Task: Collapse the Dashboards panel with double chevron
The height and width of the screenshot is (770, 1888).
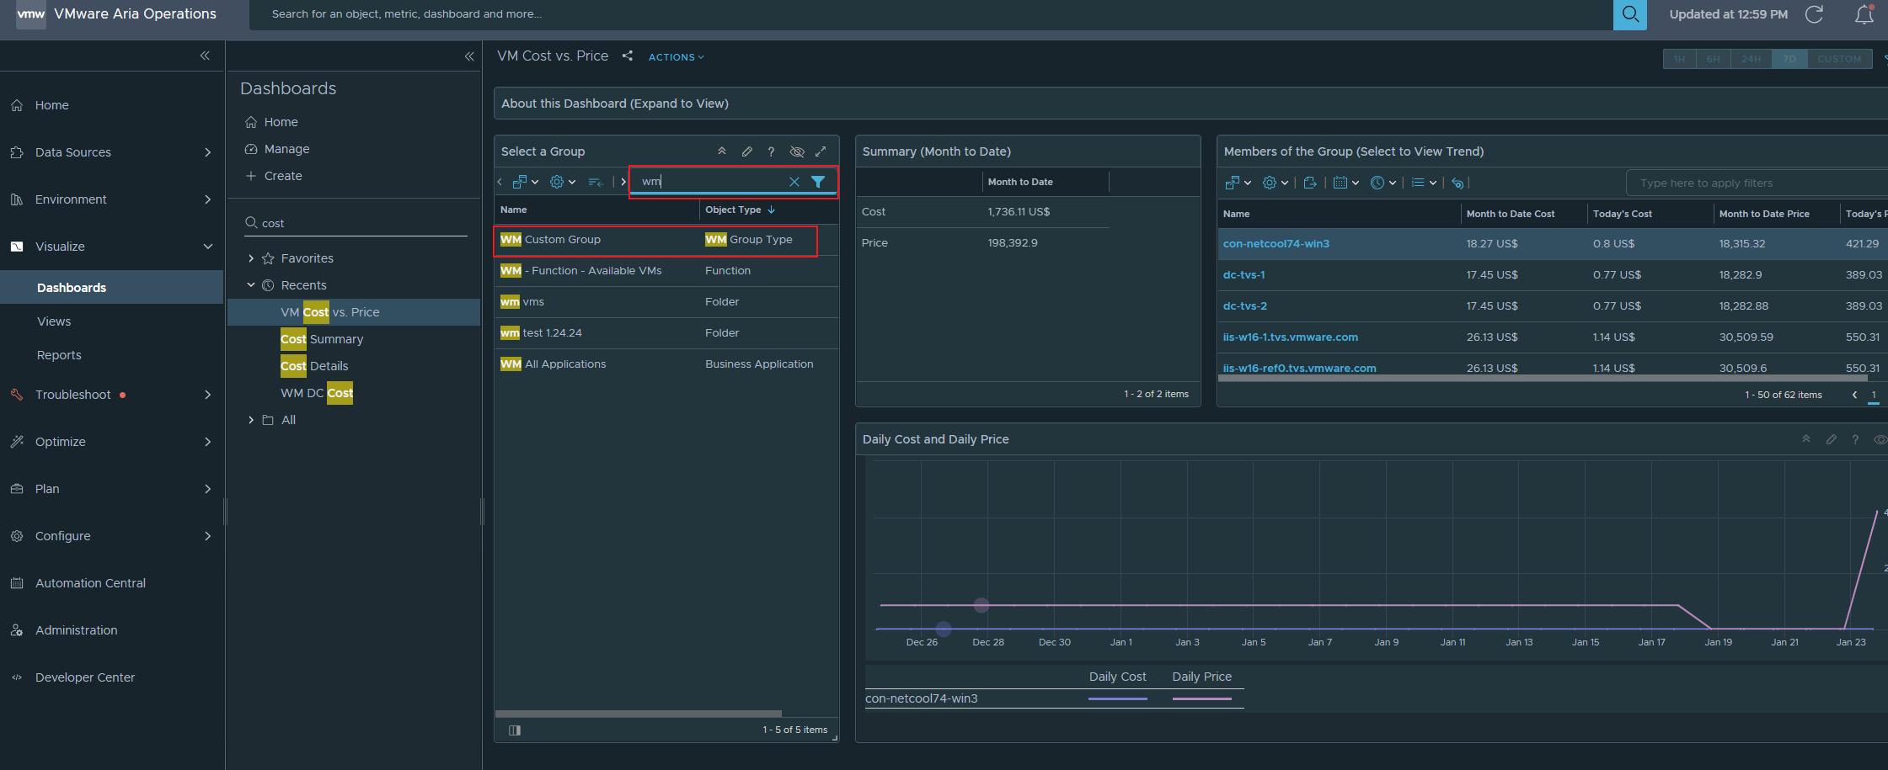Action: coord(469,56)
